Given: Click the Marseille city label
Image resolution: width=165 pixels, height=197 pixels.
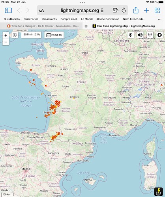Looking at the screenshot, I should pyautogui.click(x=114, y=135).
